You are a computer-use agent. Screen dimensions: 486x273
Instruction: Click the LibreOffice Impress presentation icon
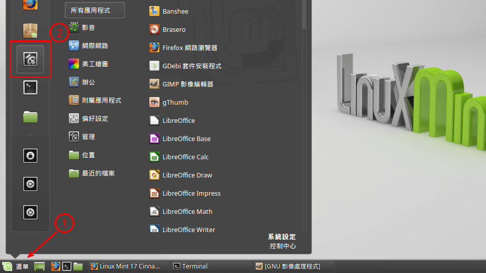[x=154, y=193]
